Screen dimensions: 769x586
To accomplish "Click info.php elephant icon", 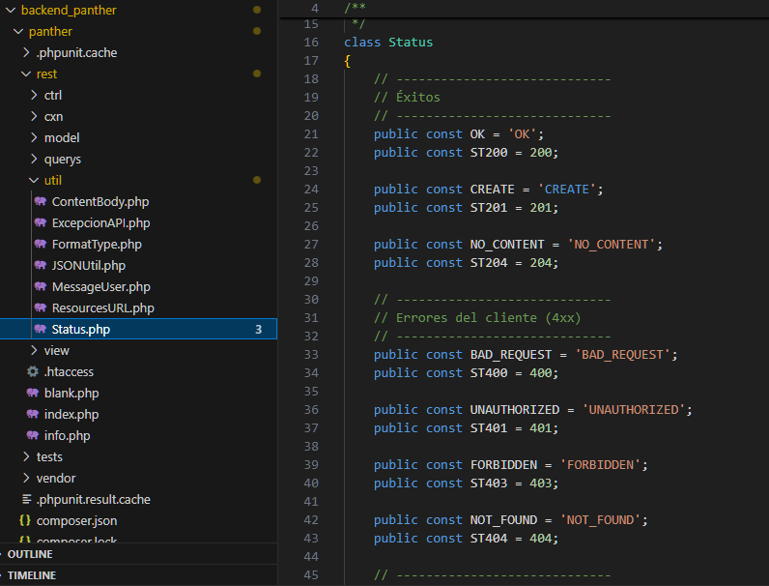I will (33, 435).
